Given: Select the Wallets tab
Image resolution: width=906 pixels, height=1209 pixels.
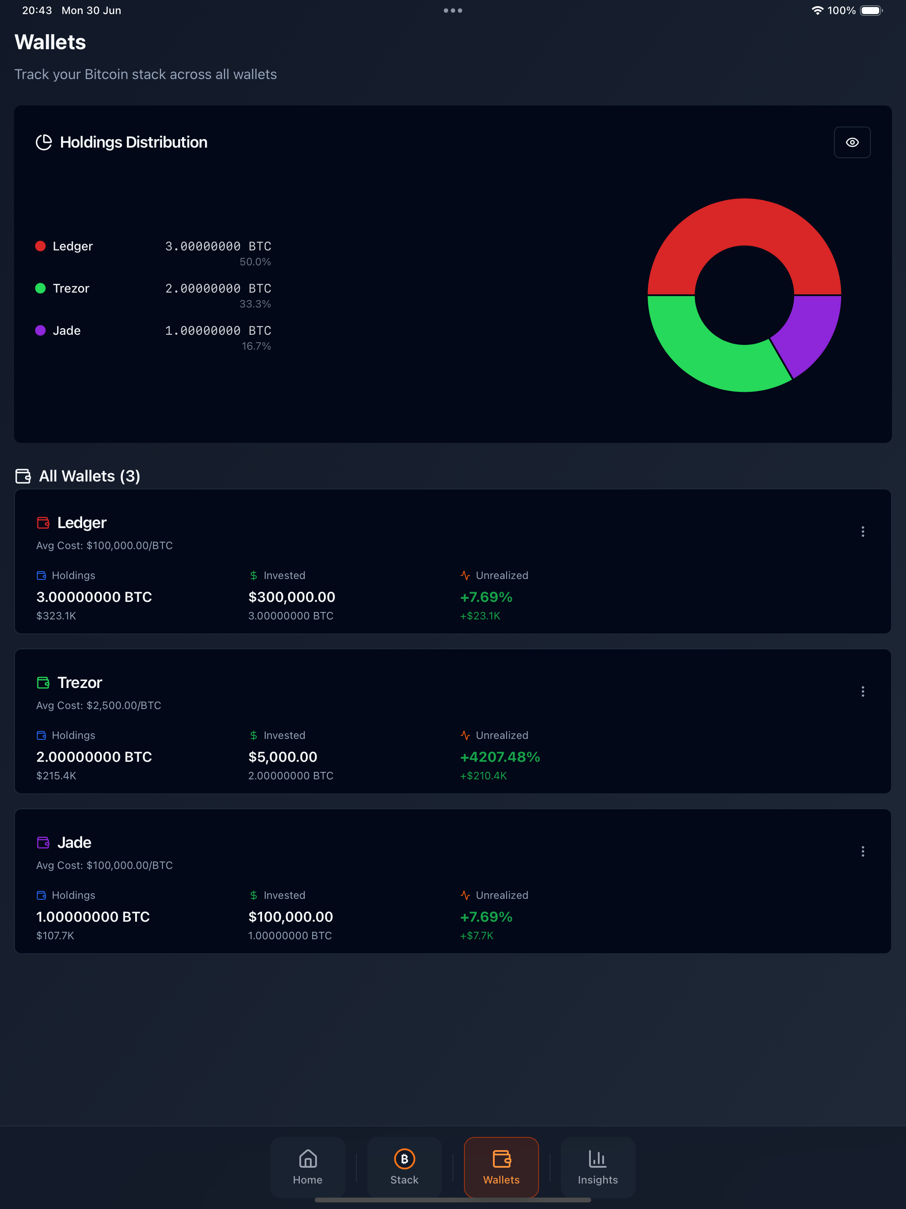Looking at the screenshot, I should pyautogui.click(x=501, y=1167).
